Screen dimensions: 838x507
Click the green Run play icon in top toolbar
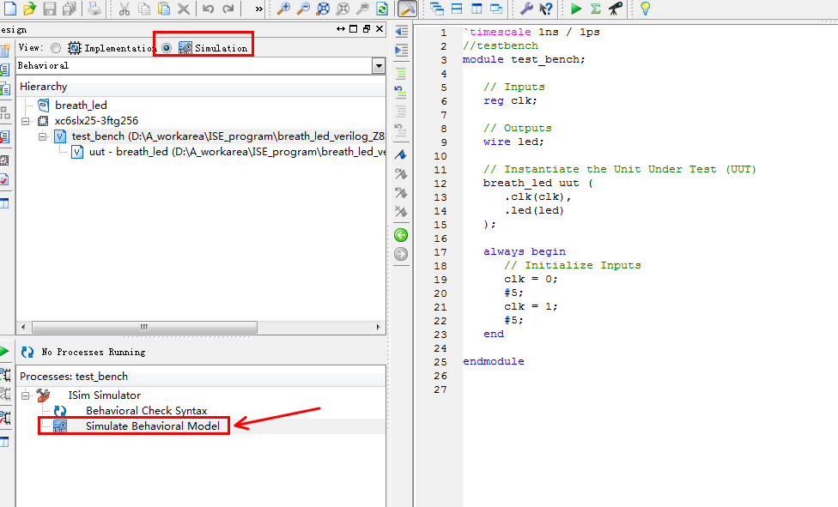(x=576, y=9)
